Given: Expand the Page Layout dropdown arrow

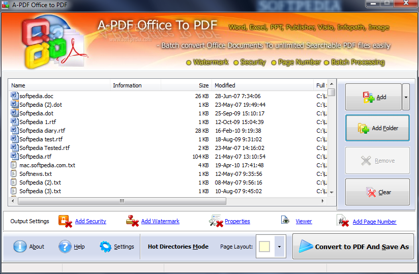Looking at the screenshot, I should pos(279,247).
